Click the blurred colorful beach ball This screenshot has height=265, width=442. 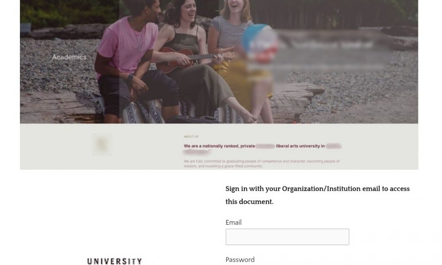pos(259,42)
